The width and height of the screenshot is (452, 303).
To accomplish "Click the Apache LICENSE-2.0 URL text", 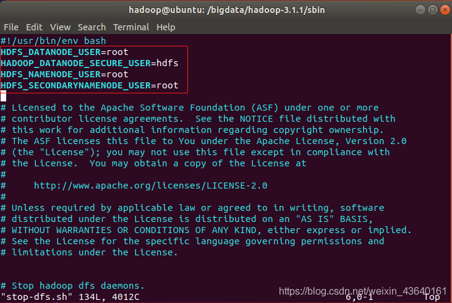I will coord(150,186).
